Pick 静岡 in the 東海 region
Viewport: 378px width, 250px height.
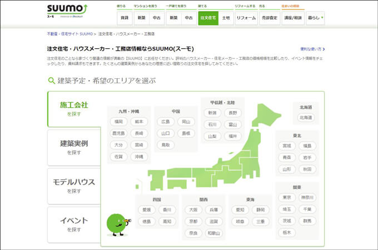pos(260,210)
